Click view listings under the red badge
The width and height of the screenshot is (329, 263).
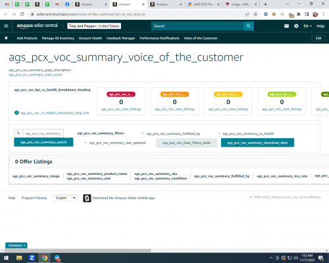(121, 109)
